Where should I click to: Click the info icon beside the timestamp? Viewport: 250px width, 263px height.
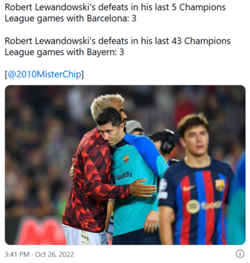click(240, 254)
